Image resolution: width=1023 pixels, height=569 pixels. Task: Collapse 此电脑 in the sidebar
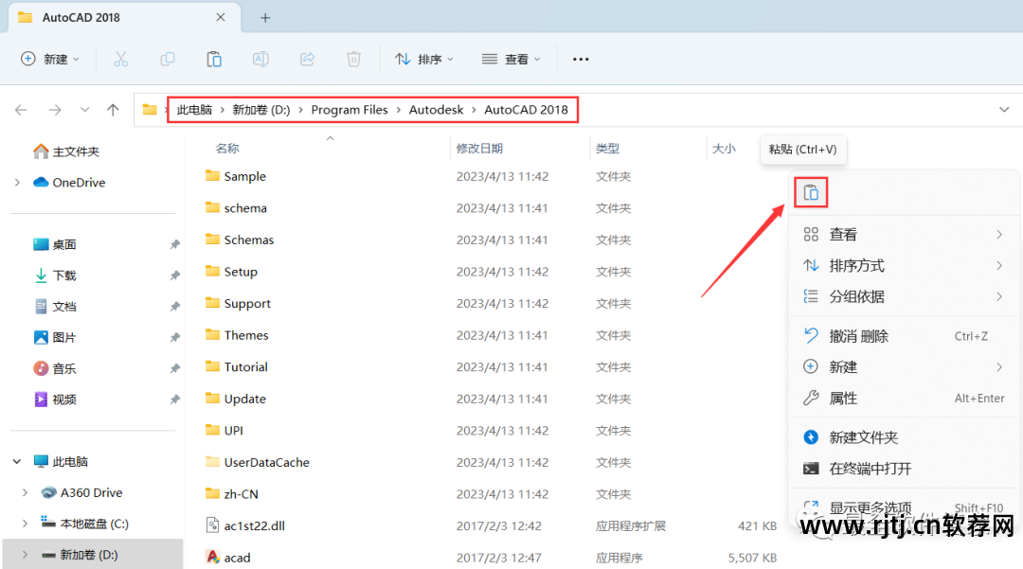(x=16, y=461)
